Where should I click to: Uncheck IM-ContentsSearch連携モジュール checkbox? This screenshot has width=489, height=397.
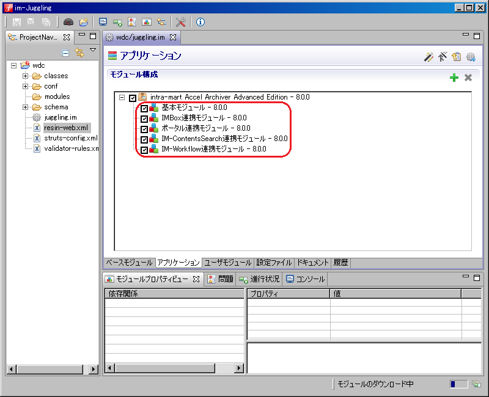point(144,140)
